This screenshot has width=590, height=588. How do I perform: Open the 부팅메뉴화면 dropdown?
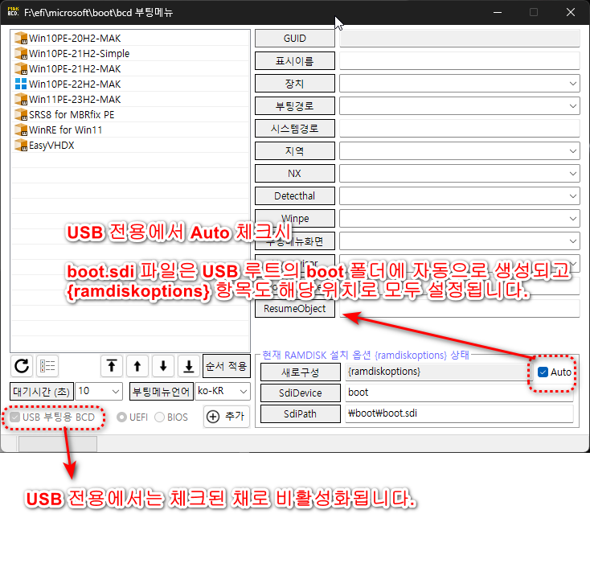460,241
